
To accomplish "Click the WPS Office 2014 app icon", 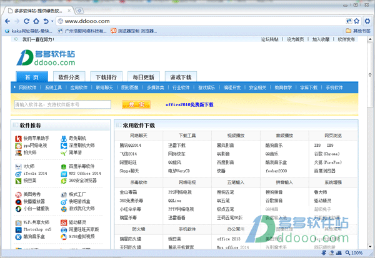I will coord(64,174).
